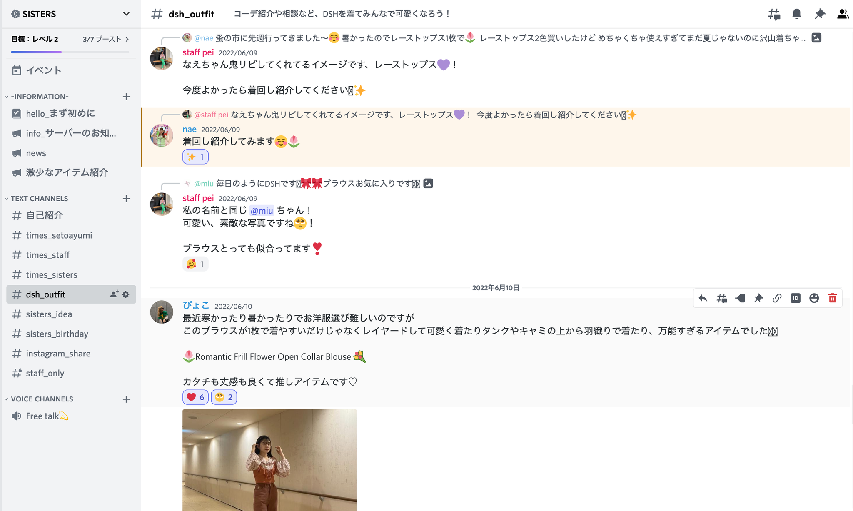
Task: Open the SISTERS server dropdown menu
Action: point(70,14)
